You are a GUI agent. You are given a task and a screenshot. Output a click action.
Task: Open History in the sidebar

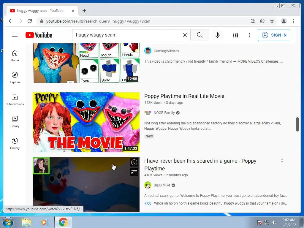click(15, 143)
